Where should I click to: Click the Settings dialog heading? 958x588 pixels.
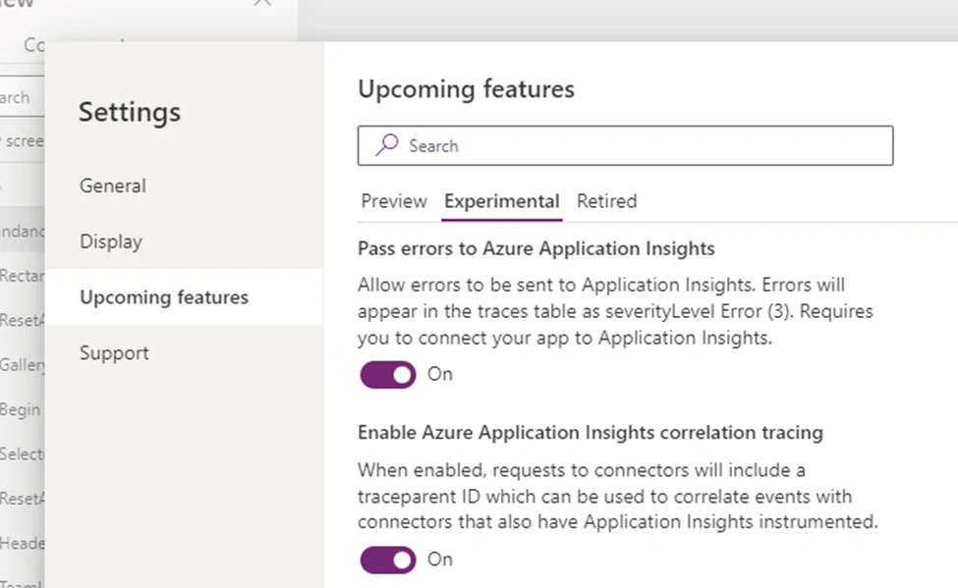tap(129, 112)
